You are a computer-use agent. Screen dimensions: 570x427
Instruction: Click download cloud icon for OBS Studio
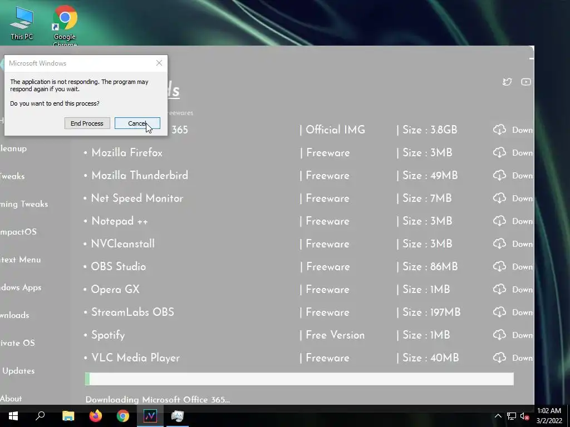click(x=499, y=266)
